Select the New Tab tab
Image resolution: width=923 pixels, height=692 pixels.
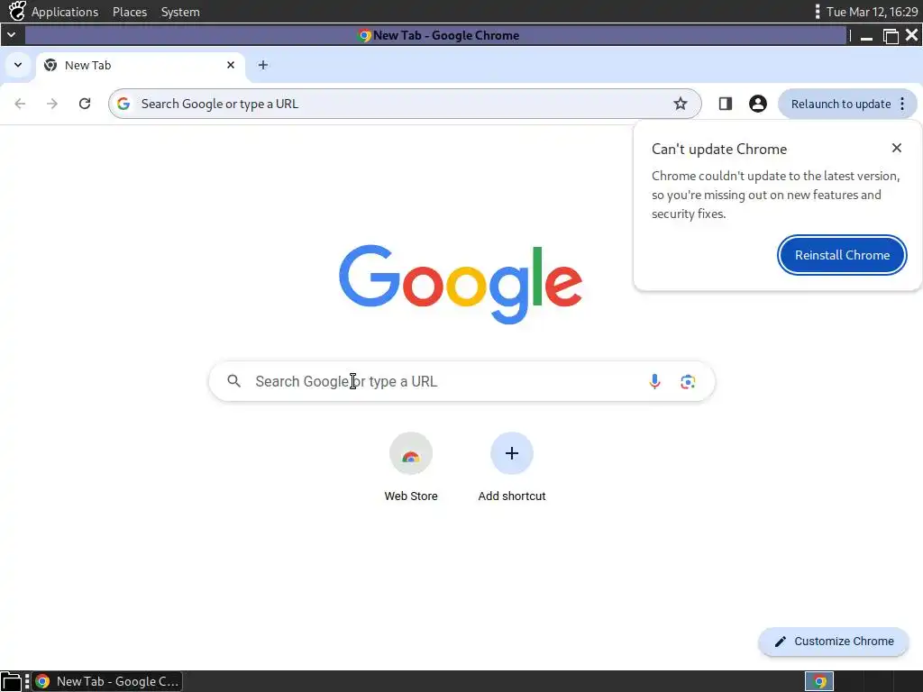click(x=142, y=65)
